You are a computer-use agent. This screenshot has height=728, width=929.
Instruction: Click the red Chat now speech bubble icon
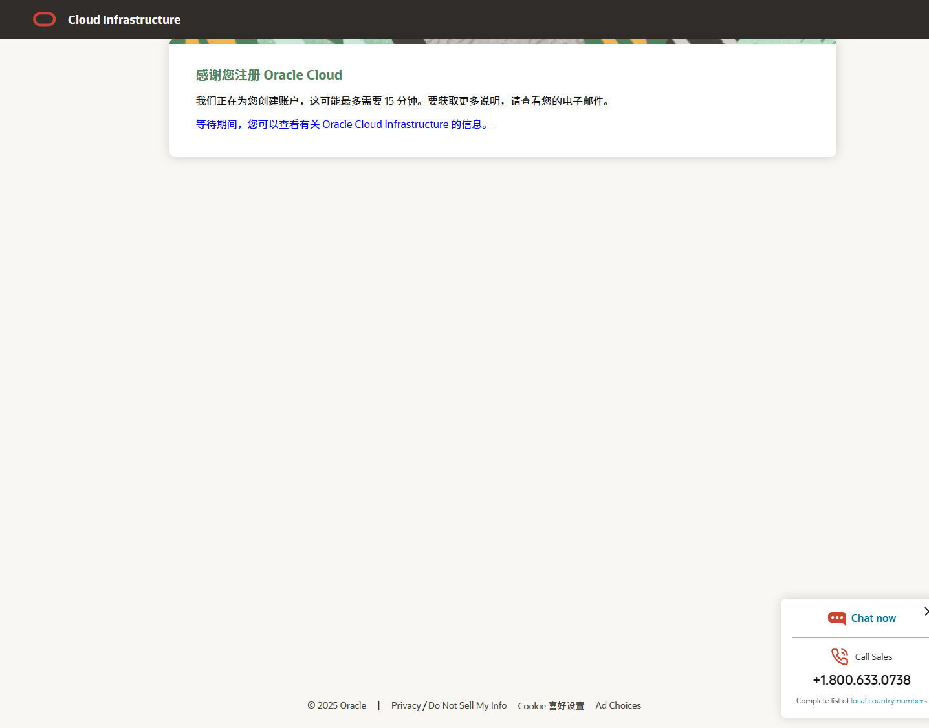[x=836, y=619]
